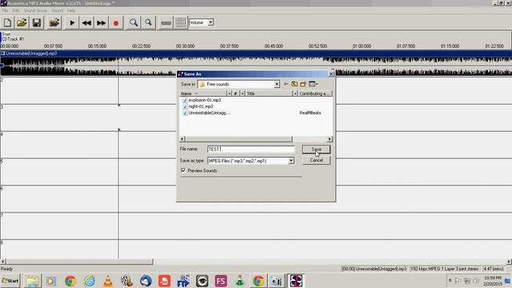
Task: Open Windows Explorer from taskbar
Action: 33,281
